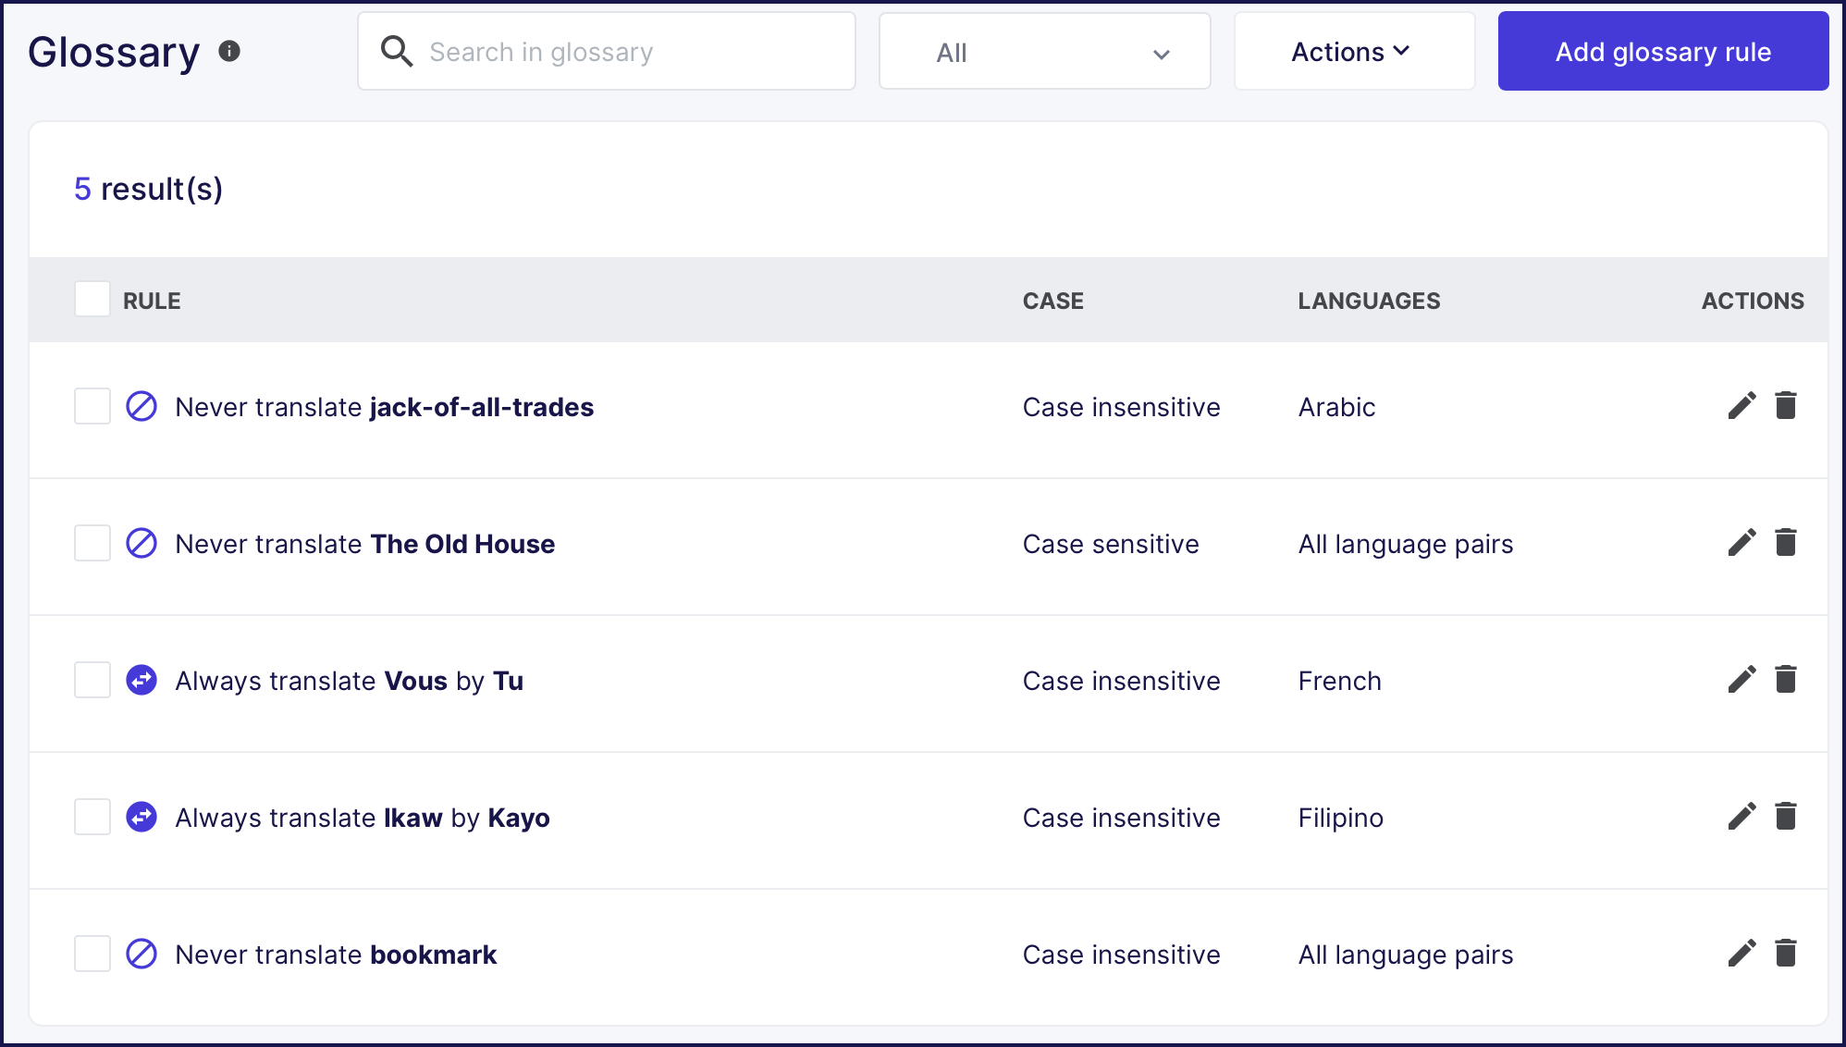
Task: Click the never-translate icon for The Old House
Action: [142, 543]
